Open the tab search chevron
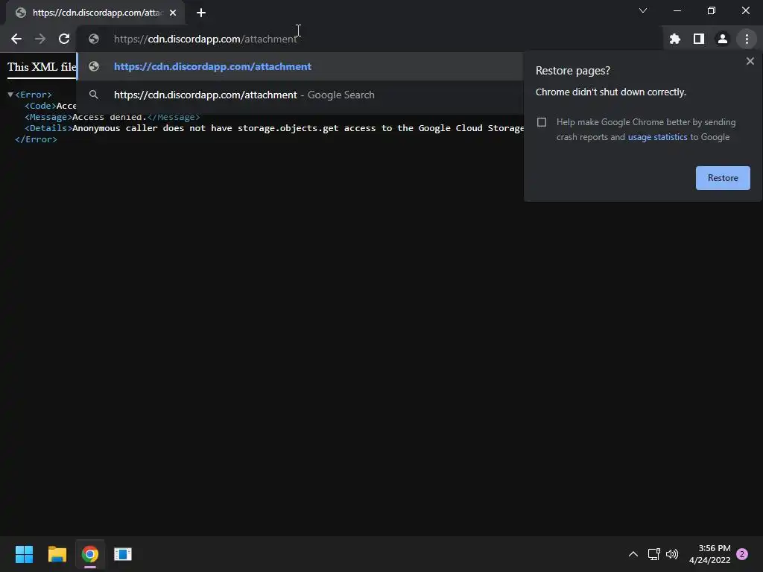This screenshot has height=572, width=763. click(x=643, y=10)
